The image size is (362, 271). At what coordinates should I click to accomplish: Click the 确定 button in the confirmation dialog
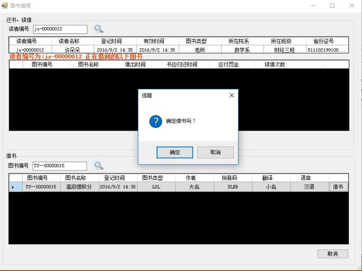pos(175,152)
